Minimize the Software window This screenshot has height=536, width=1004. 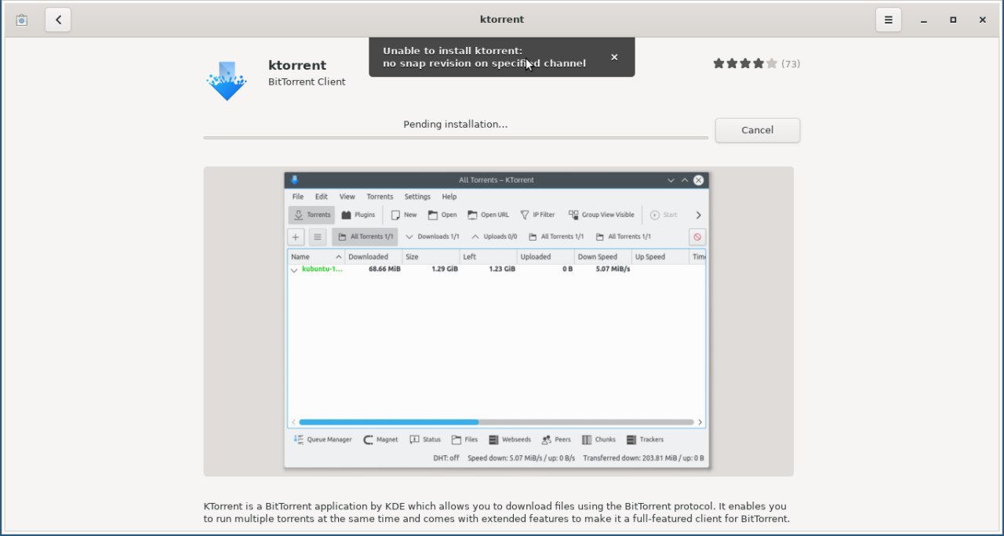click(925, 20)
